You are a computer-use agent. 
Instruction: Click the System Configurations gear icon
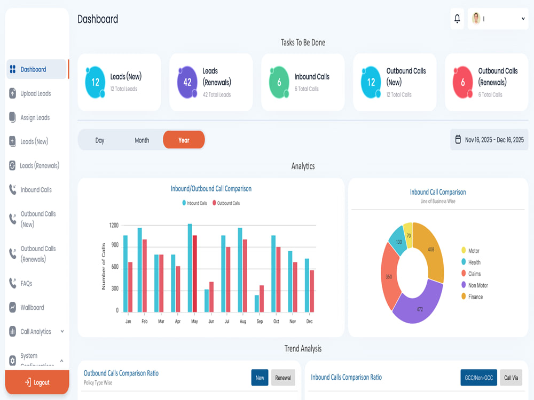12,361
